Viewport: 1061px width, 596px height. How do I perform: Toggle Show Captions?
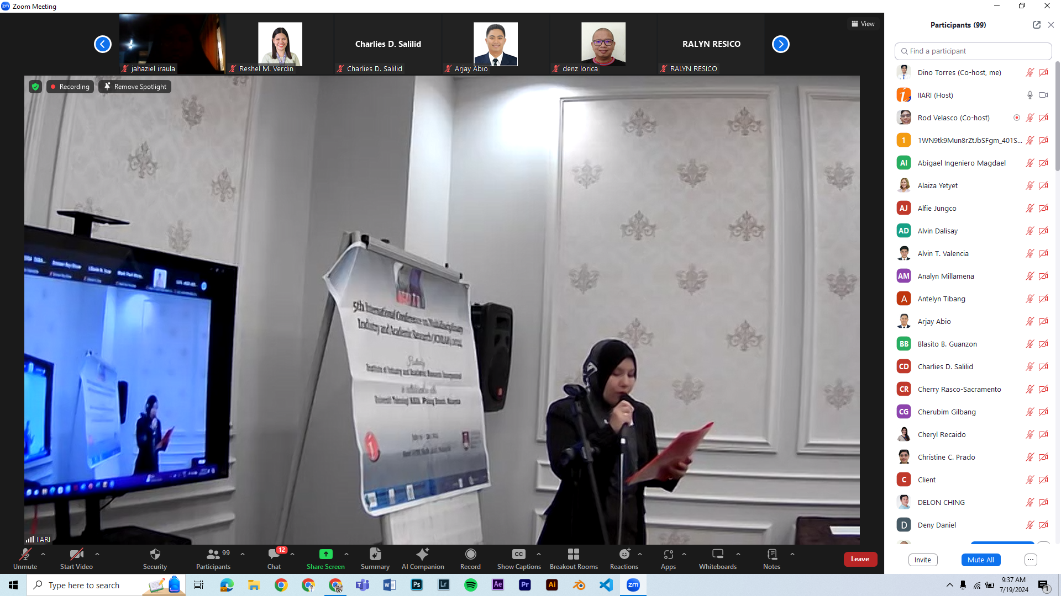click(x=518, y=554)
